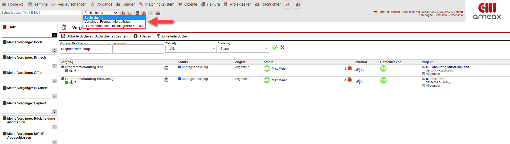Select the 'Meine Vorgänge: Kritisch' filter tile
This screenshot has height=144, width=510.
[30, 61]
